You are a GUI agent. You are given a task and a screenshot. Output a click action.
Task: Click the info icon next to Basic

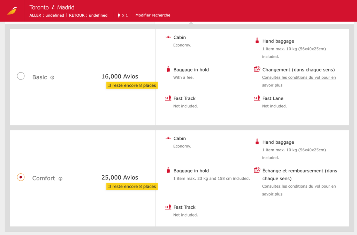click(x=52, y=78)
